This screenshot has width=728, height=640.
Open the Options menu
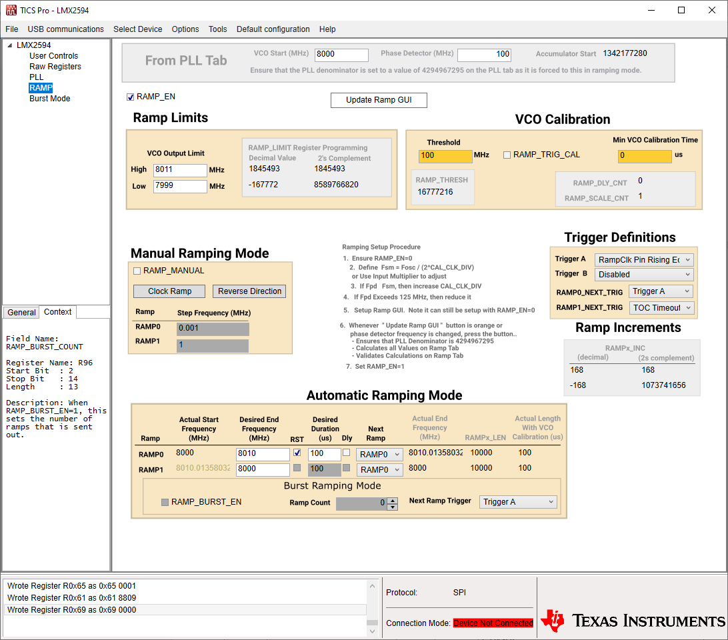(x=185, y=29)
